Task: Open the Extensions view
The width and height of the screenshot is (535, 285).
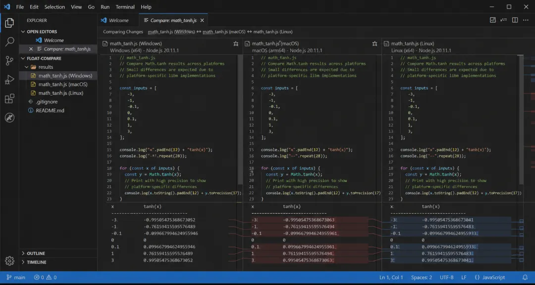Action: (9, 99)
